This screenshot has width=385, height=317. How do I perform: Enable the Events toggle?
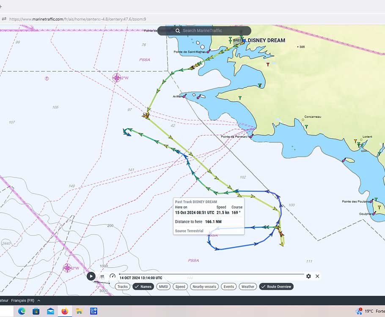click(228, 287)
